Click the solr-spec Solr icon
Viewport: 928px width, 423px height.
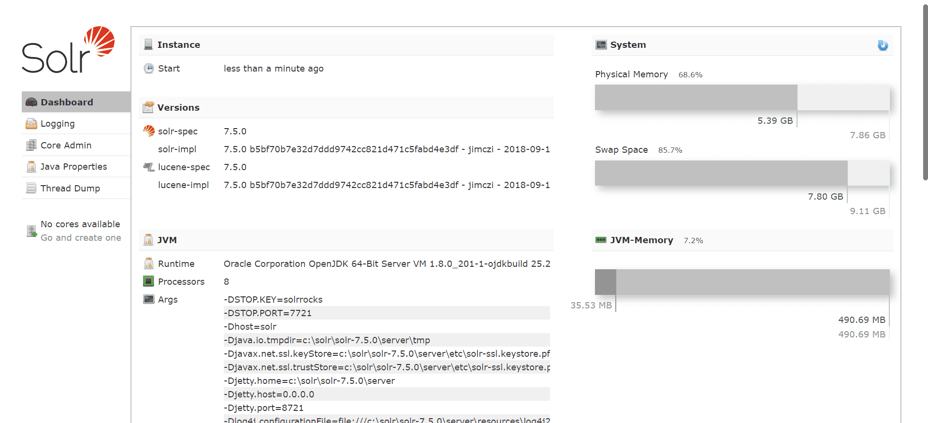pyautogui.click(x=149, y=131)
